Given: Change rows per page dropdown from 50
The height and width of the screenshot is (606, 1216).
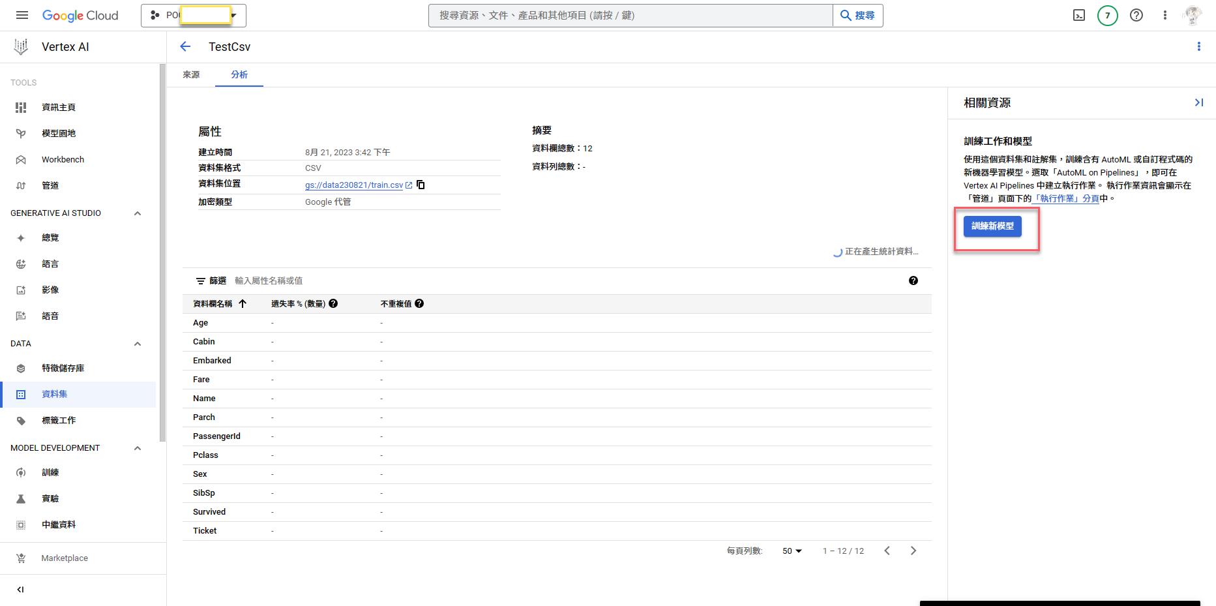Looking at the screenshot, I should [792, 551].
